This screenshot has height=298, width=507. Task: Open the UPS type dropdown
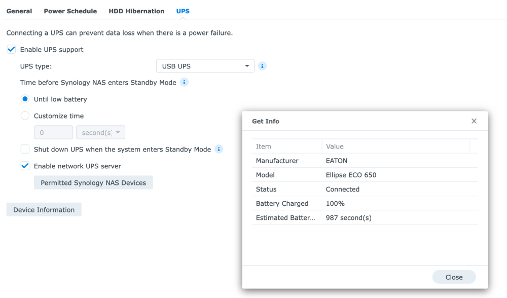pos(205,66)
